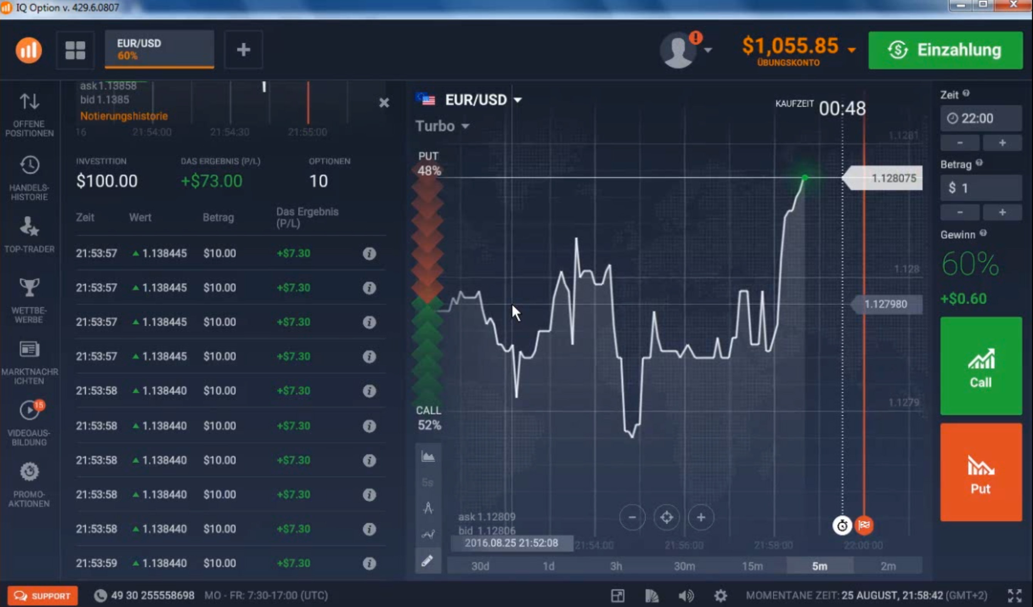
Task: Click the 22:00 expiry time field
Action: point(981,118)
